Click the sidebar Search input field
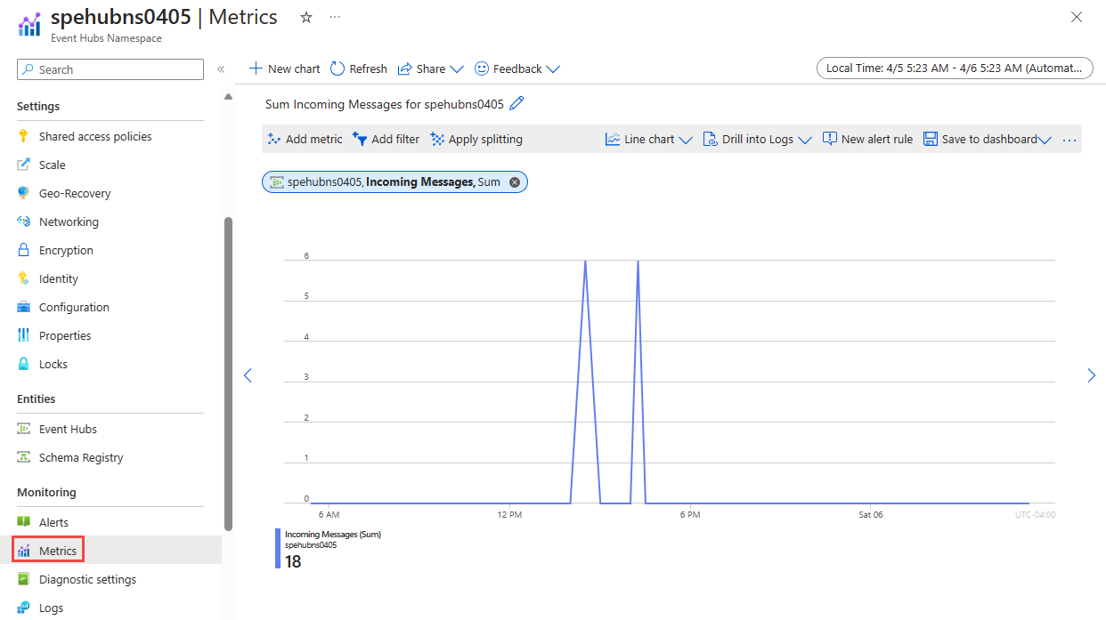Screen dimensions: 1106x620 pos(110,69)
